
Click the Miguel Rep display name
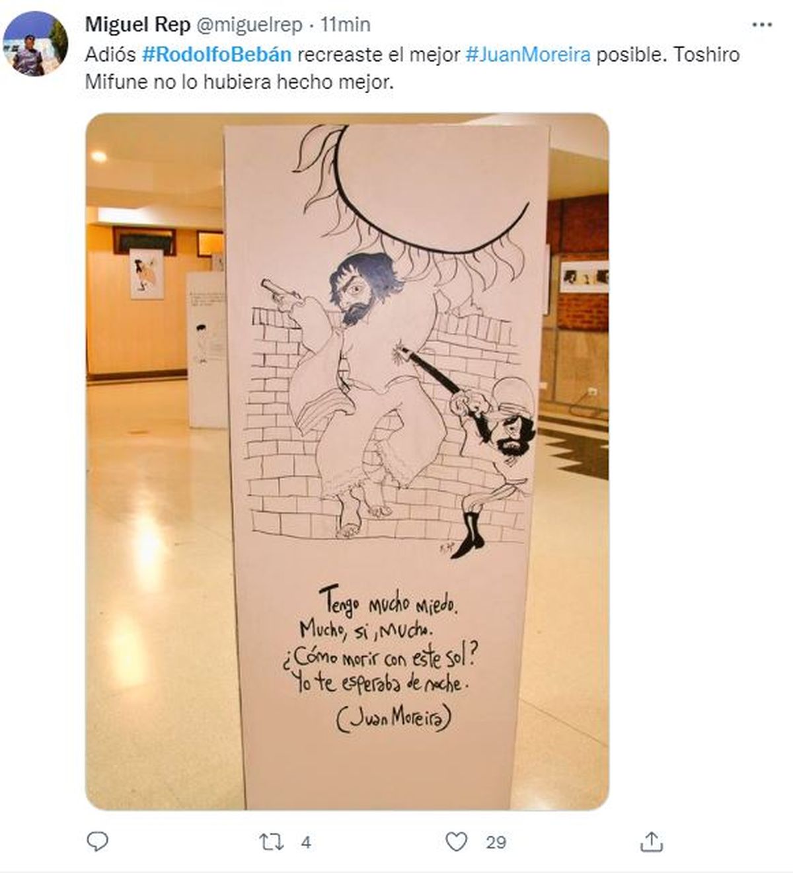pyautogui.click(x=137, y=24)
